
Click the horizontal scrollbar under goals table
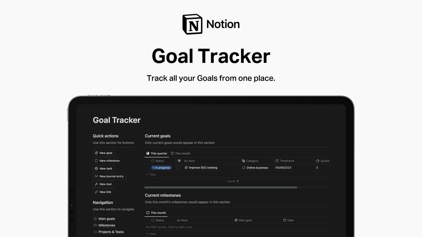click(x=220, y=188)
